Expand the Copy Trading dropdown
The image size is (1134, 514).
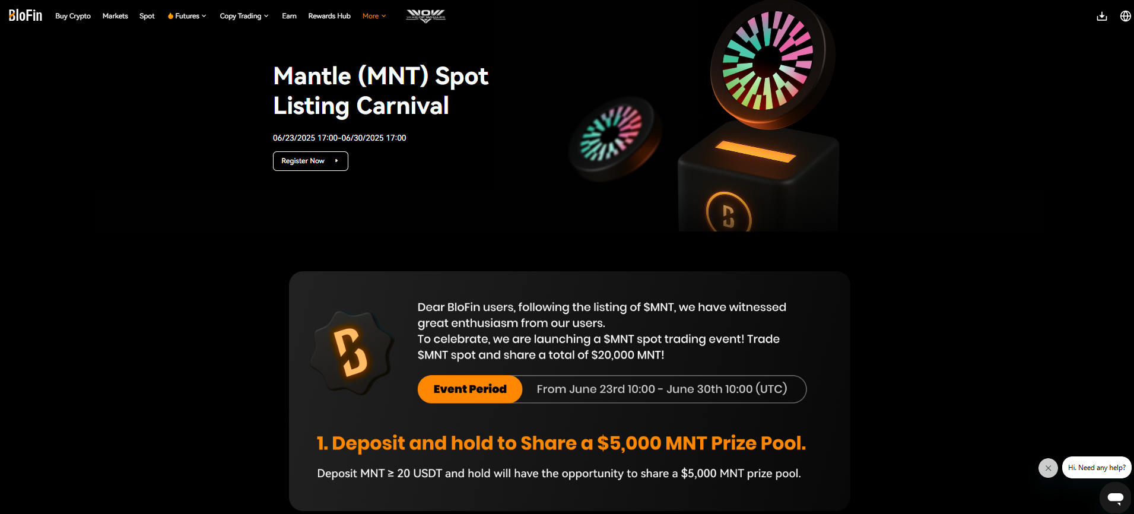click(244, 16)
